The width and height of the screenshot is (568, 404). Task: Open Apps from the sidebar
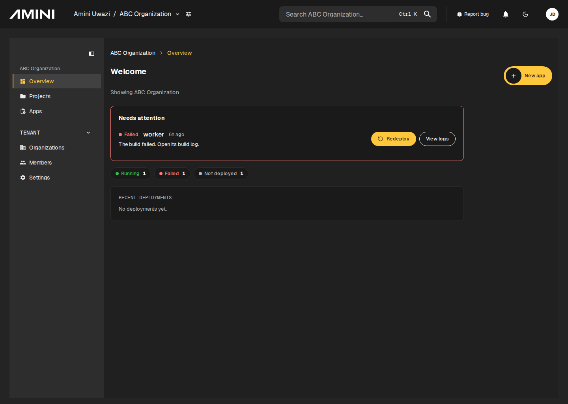point(57,111)
